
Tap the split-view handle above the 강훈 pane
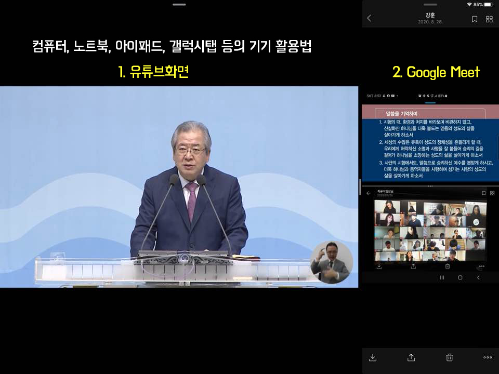430,5
